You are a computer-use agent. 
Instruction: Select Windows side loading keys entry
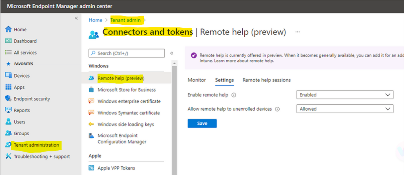pos(126,124)
